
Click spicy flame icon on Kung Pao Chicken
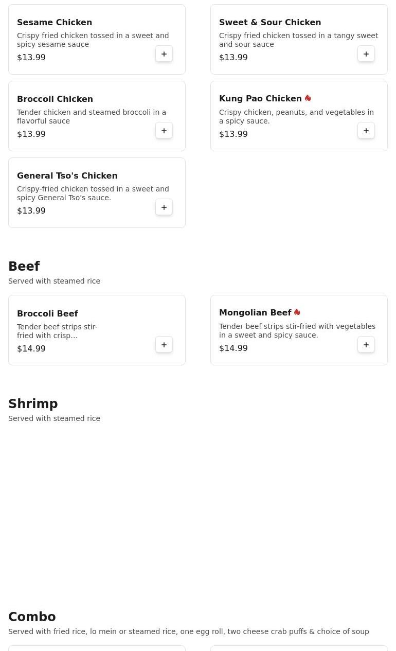(308, 98)
